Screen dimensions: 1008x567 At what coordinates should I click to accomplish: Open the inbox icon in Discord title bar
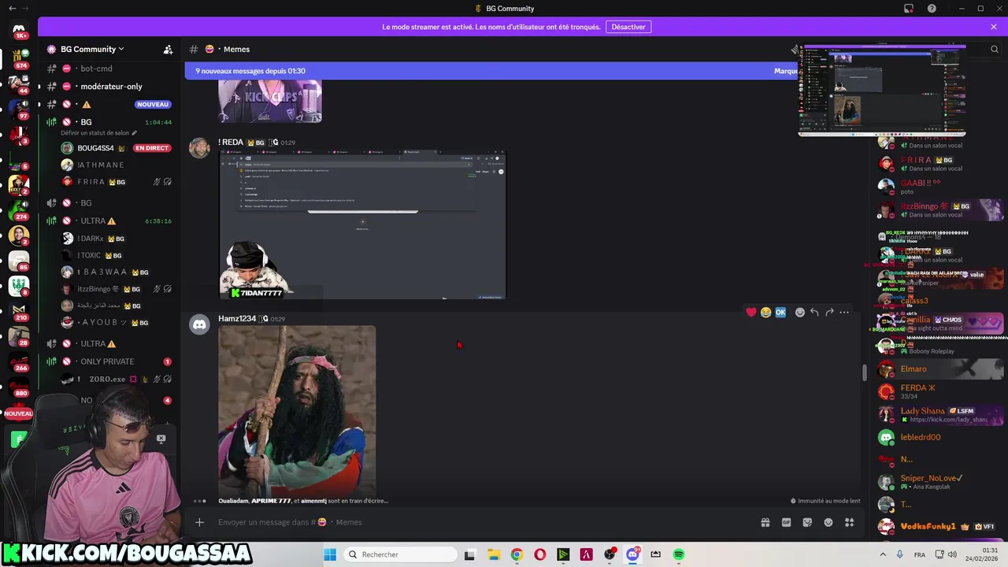909,9
